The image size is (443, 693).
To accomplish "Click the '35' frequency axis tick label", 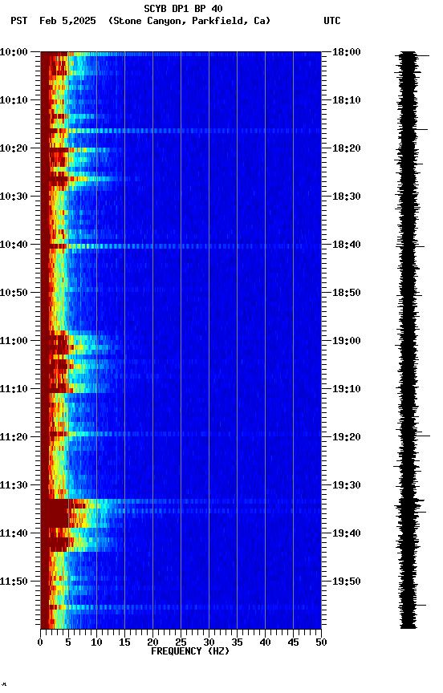I will (x=237, y=642).
